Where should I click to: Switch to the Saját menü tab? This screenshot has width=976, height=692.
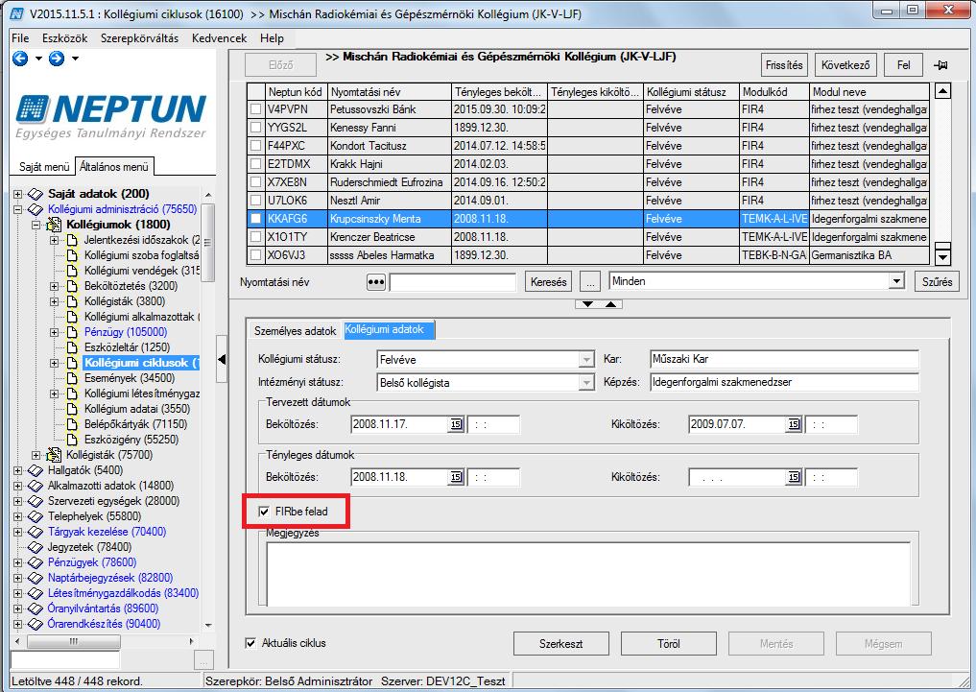click(44, 167)
